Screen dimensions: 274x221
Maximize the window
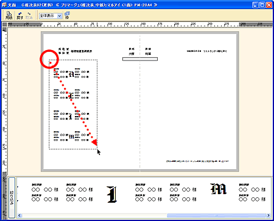pos(262,5)
